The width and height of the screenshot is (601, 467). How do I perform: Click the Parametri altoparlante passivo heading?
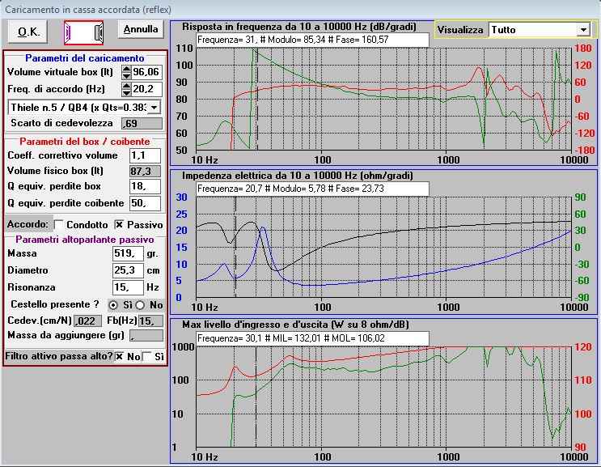(85, 240)
